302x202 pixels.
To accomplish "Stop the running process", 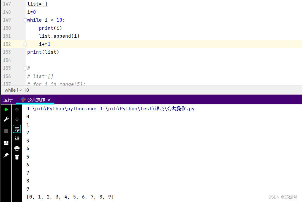I will 6,131.
